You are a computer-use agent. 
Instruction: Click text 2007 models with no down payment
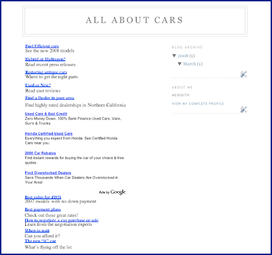click(x=61, y=201)
